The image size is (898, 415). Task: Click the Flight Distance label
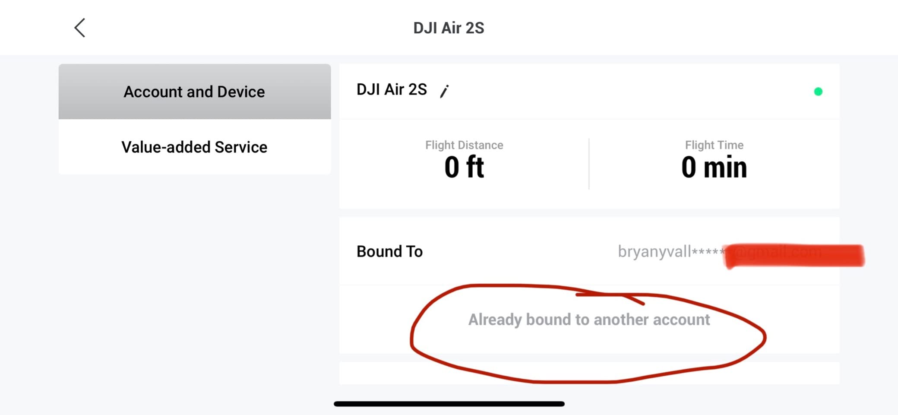464,145
